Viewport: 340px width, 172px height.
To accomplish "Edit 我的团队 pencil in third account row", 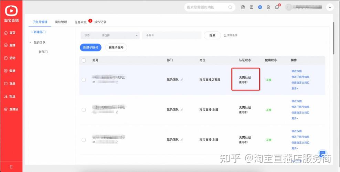I will pos(182,140).
